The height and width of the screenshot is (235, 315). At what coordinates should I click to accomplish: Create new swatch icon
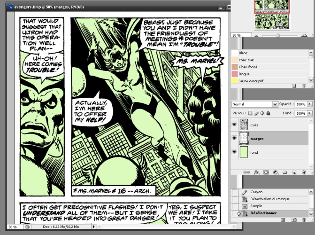tap(294, 86)
